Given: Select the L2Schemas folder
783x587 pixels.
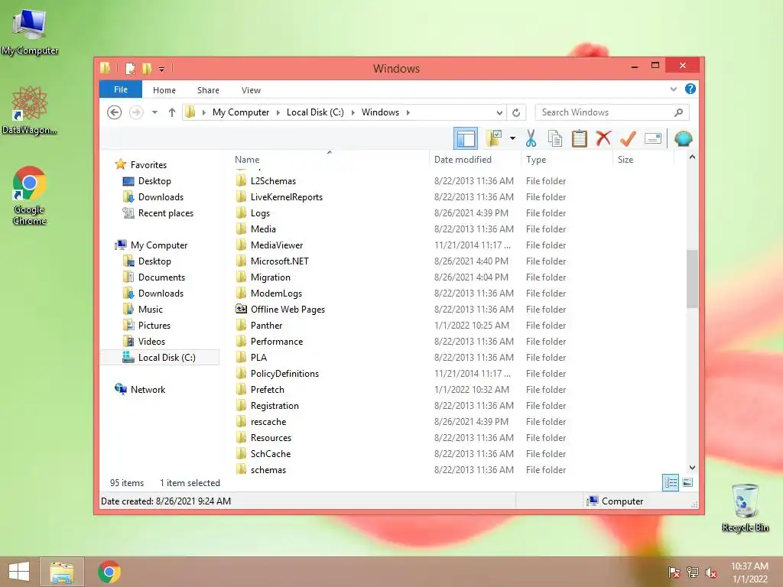Looking at the screenshot, I should tap(273, 180).
